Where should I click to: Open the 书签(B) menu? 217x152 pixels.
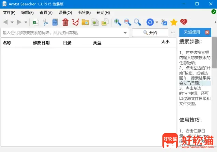84,13
